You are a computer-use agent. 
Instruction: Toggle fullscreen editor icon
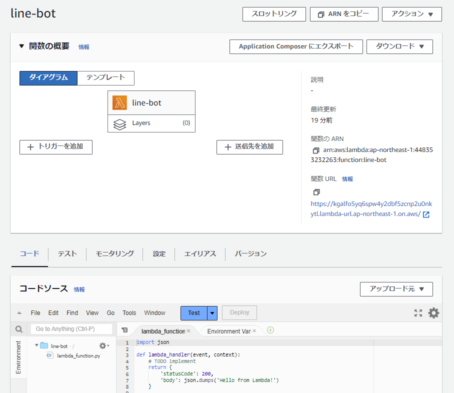coord(418,313)
